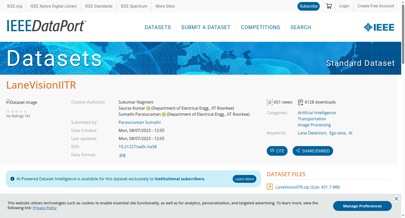Close the cookie notice banner
The image size is (405, 218).
tap(396, 199)
